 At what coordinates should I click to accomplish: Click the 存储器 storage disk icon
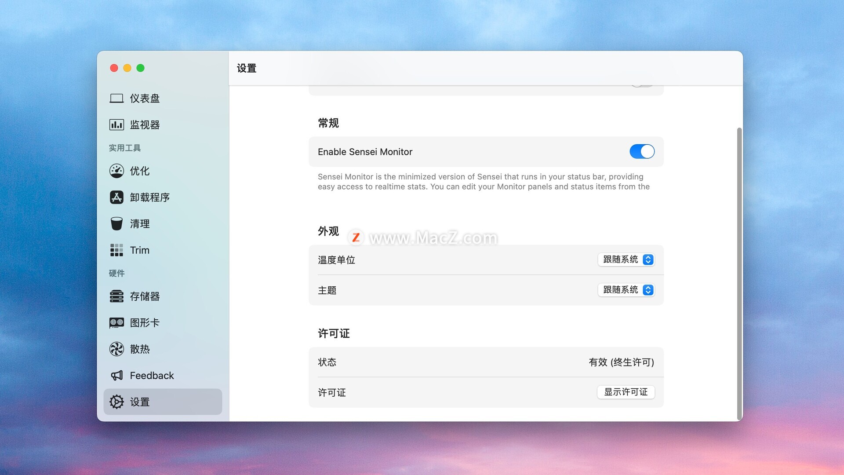tap(116, 296)
